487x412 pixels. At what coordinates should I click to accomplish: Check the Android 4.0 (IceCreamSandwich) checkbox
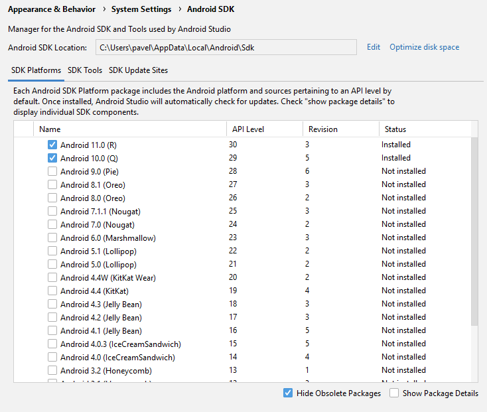point(52,357)
